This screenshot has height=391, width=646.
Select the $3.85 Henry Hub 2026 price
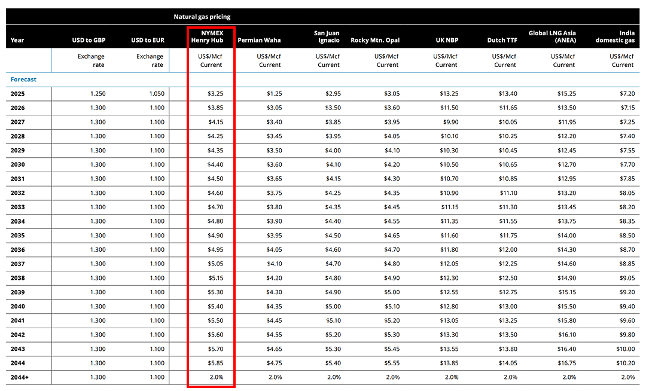coord(215,108)
